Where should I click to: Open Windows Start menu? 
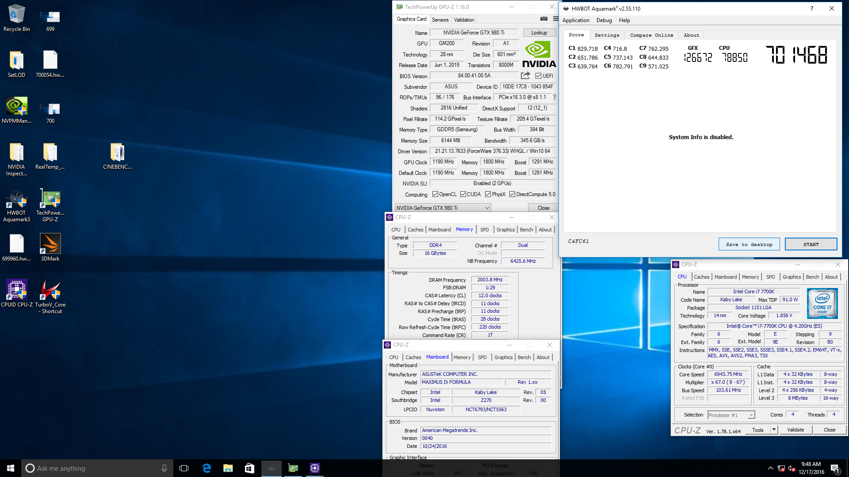point(11,468)
